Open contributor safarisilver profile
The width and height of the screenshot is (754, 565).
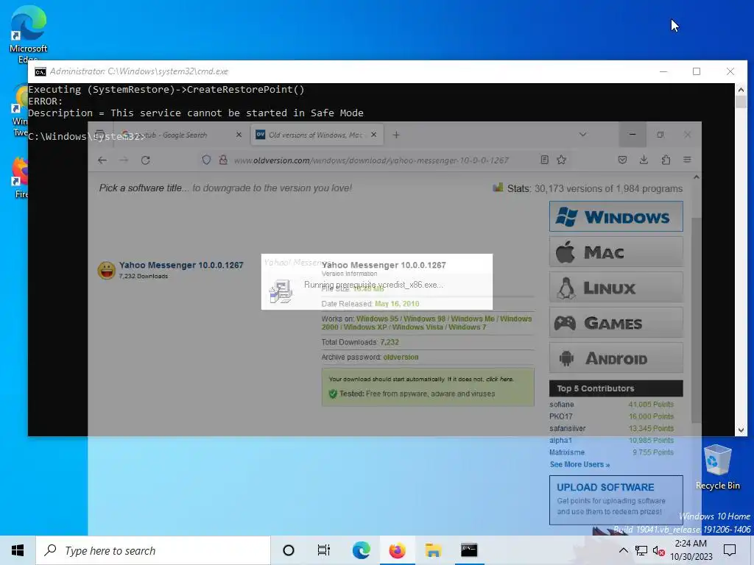(x=568, y=429)
